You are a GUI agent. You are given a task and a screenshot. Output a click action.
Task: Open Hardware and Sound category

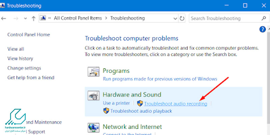click(x=132, y=94)
